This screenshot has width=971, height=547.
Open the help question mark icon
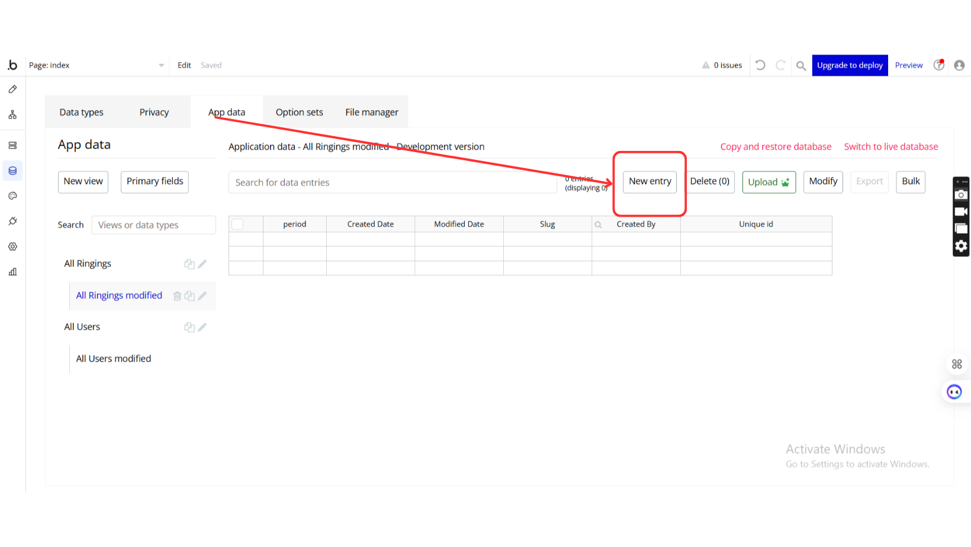(x=939, y=65)
